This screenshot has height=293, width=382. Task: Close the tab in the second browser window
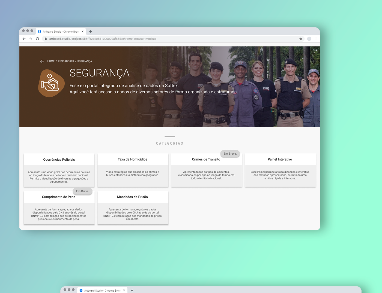[124, 291]
